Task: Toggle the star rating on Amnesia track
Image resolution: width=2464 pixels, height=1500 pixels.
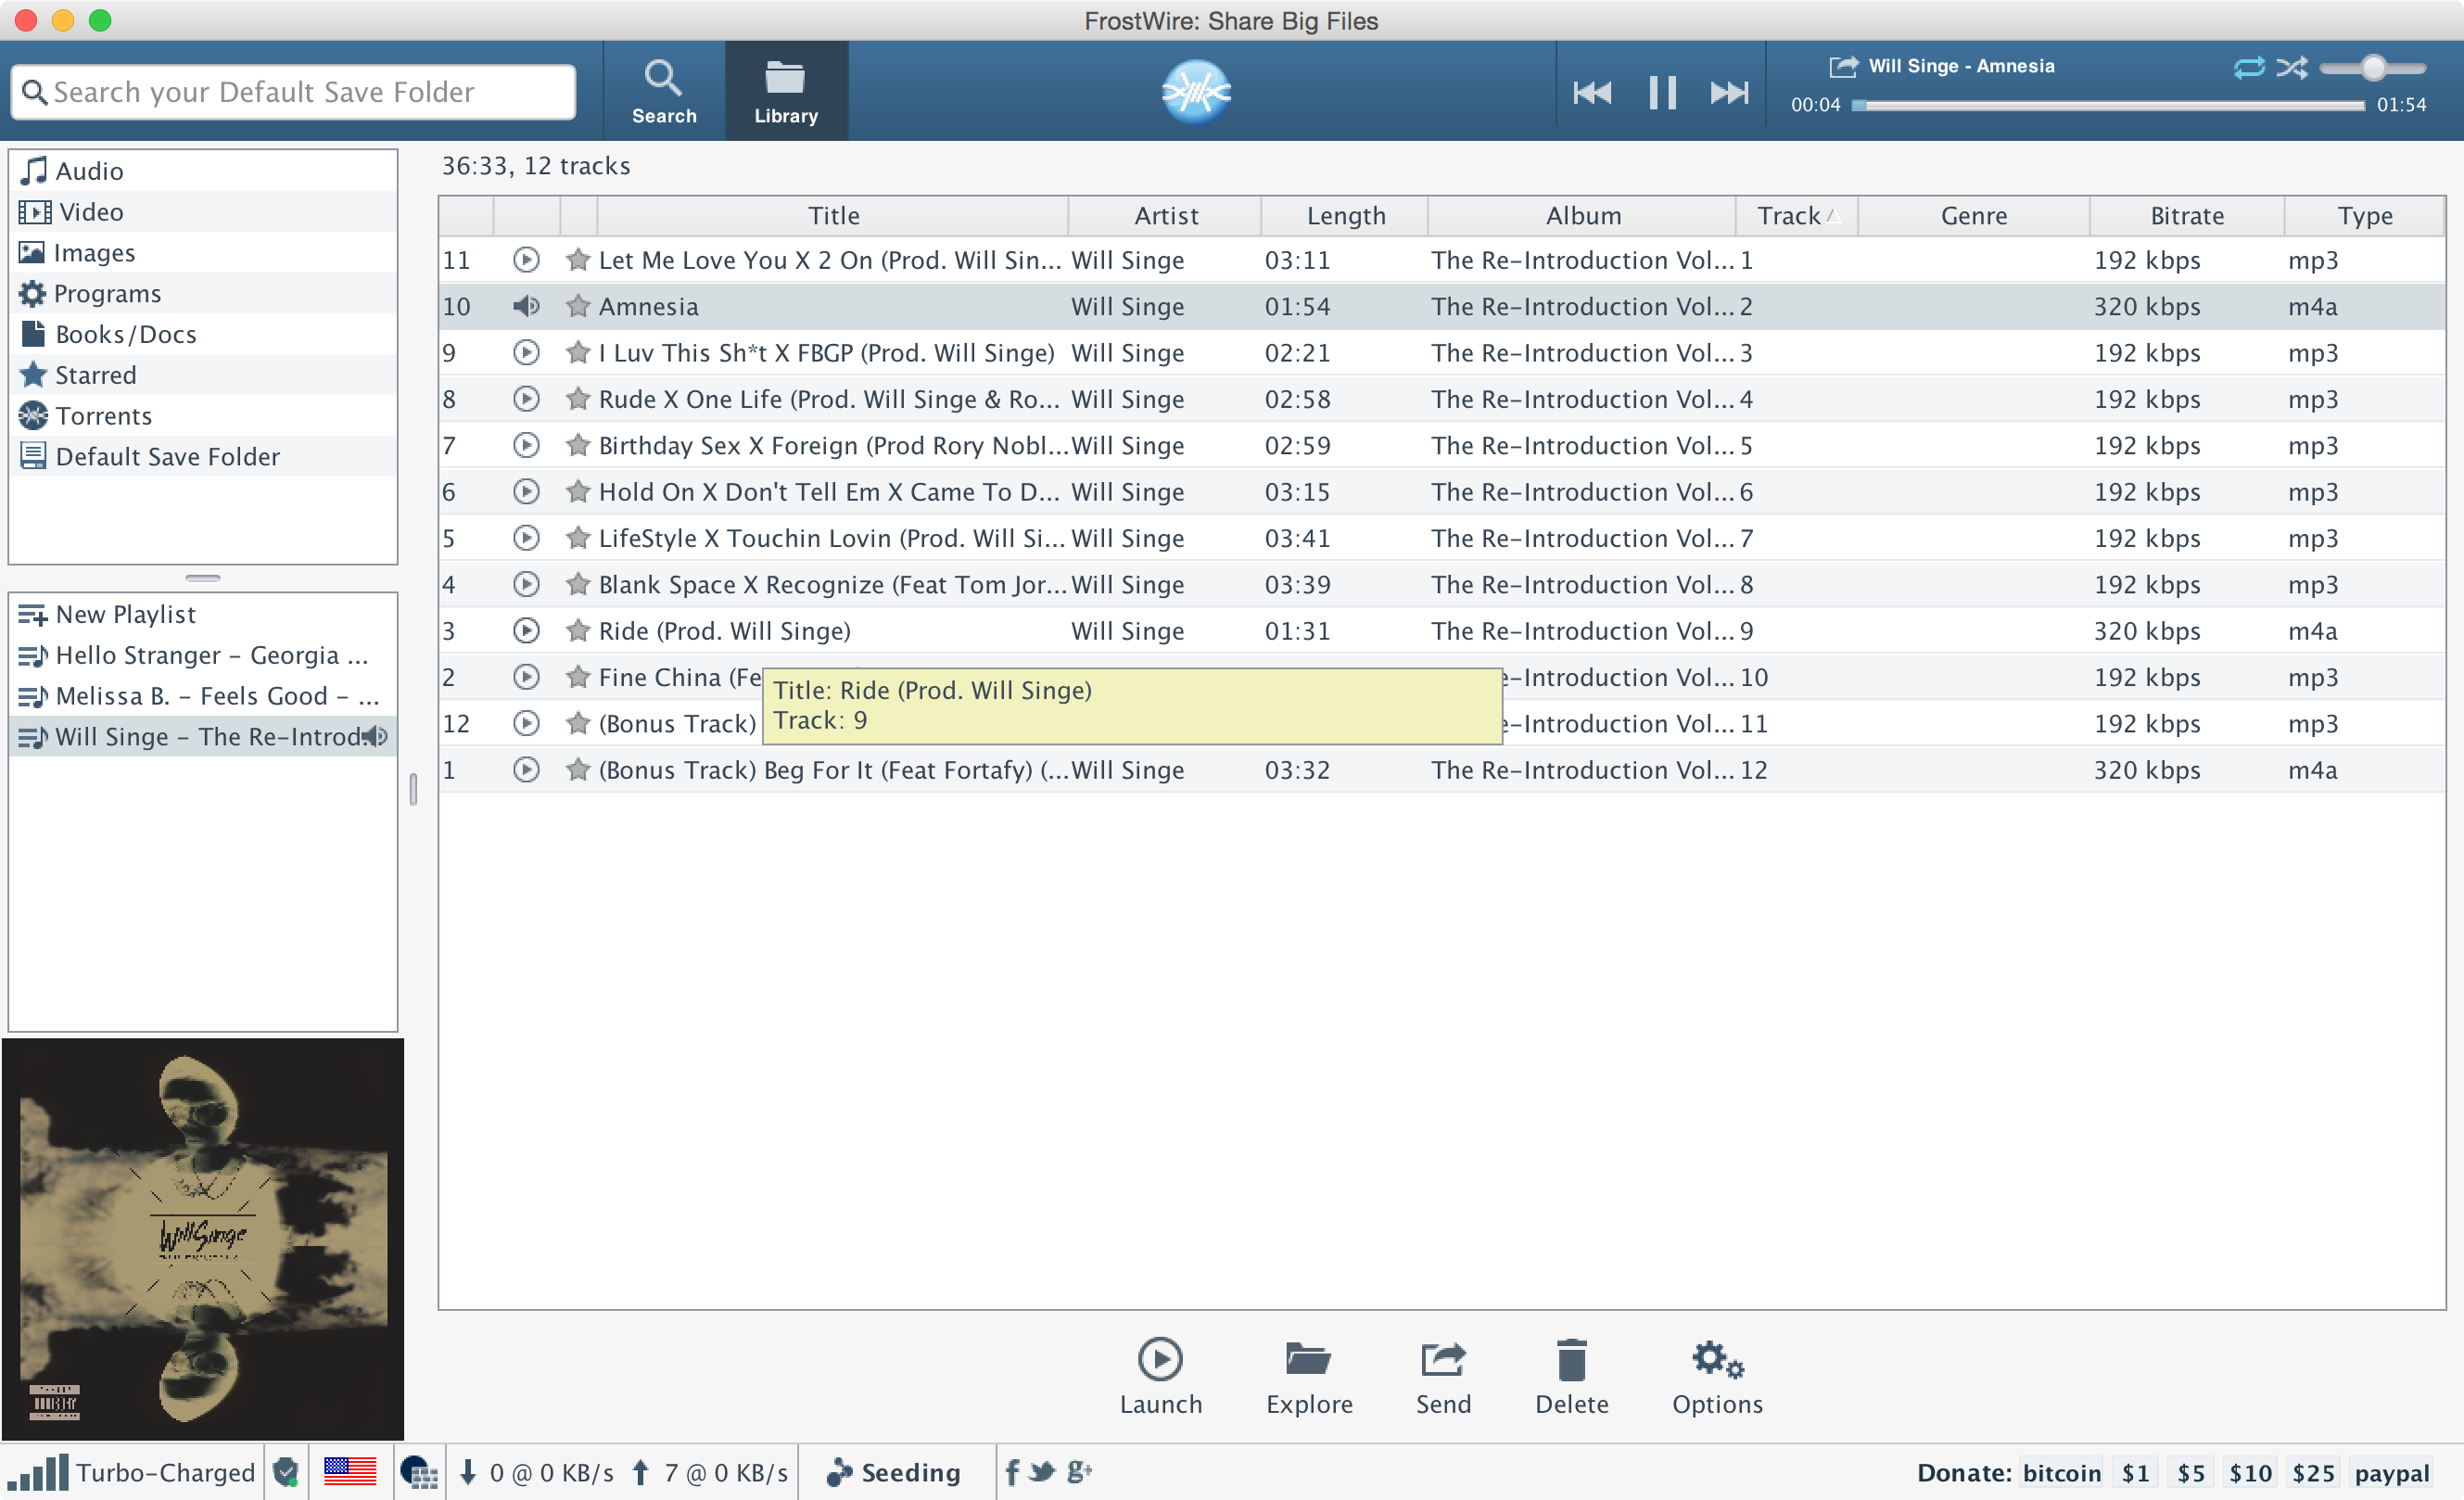Action: pyautogui.click(x=576, y=306)
